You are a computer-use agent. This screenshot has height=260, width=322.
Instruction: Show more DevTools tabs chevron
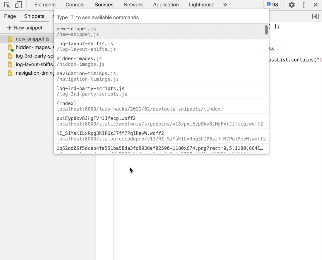click(x=225, y=5)
